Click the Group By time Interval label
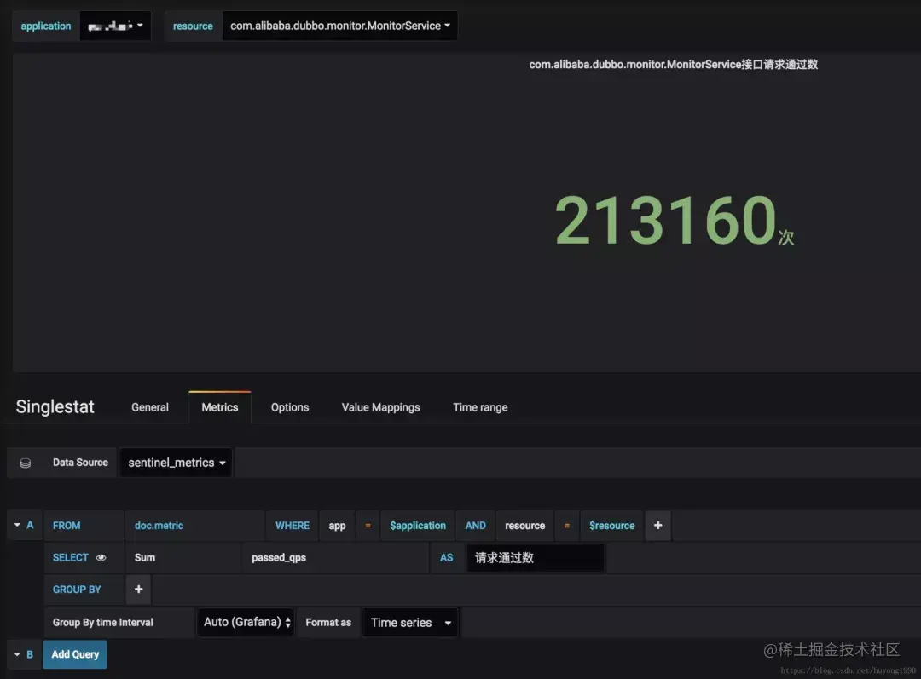This screenshot has height=679, width=921. (103, 623)
